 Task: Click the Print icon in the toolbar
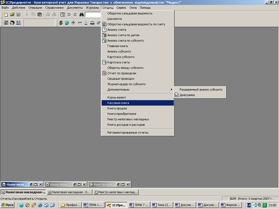[x=48, y=15]
